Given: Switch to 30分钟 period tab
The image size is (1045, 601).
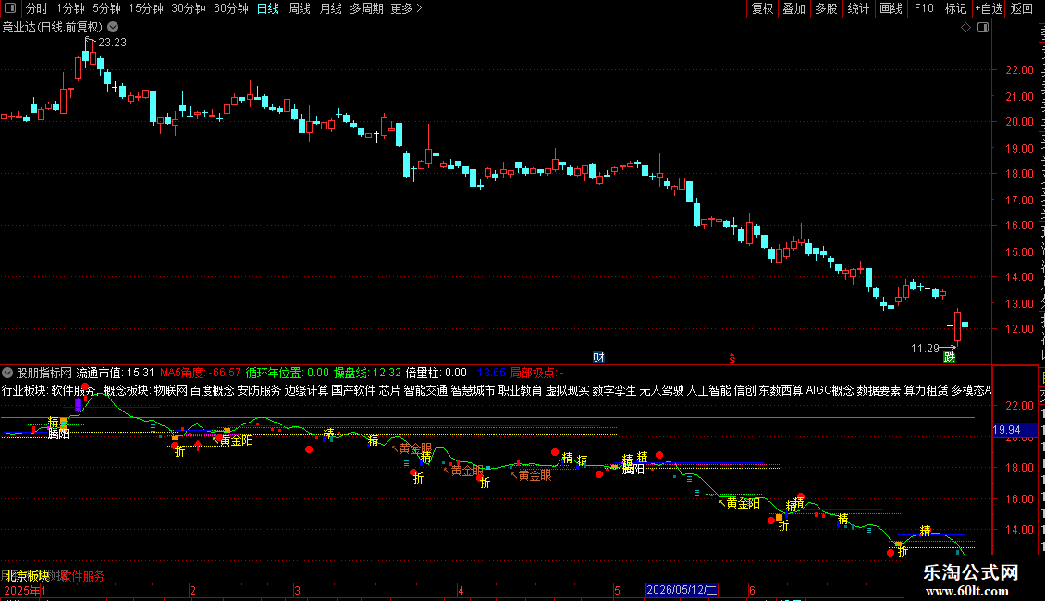Looking at the screenshot, I should click(188, 8).
